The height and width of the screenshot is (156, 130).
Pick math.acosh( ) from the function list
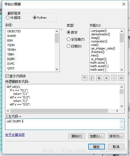click(x=99, y=66)
